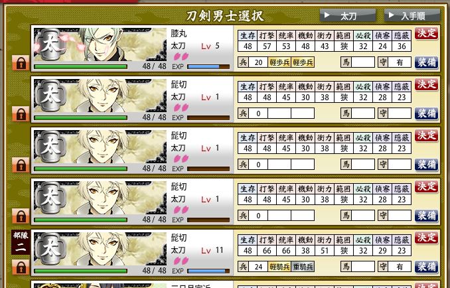Click the 装備 button for the Lv 11 髭切
The width and height of the screenshot is (450, 288).
[x=427, y=267]
